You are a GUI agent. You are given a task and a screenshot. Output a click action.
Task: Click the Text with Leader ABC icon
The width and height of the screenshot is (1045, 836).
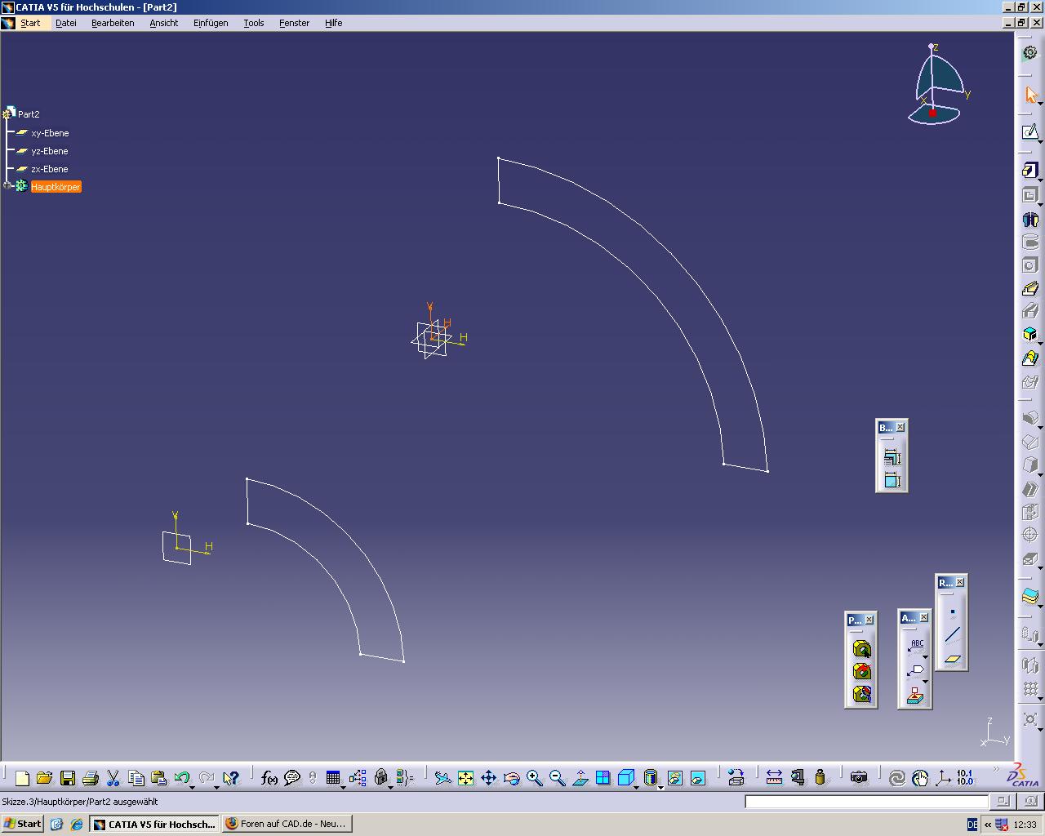point(916,646)
